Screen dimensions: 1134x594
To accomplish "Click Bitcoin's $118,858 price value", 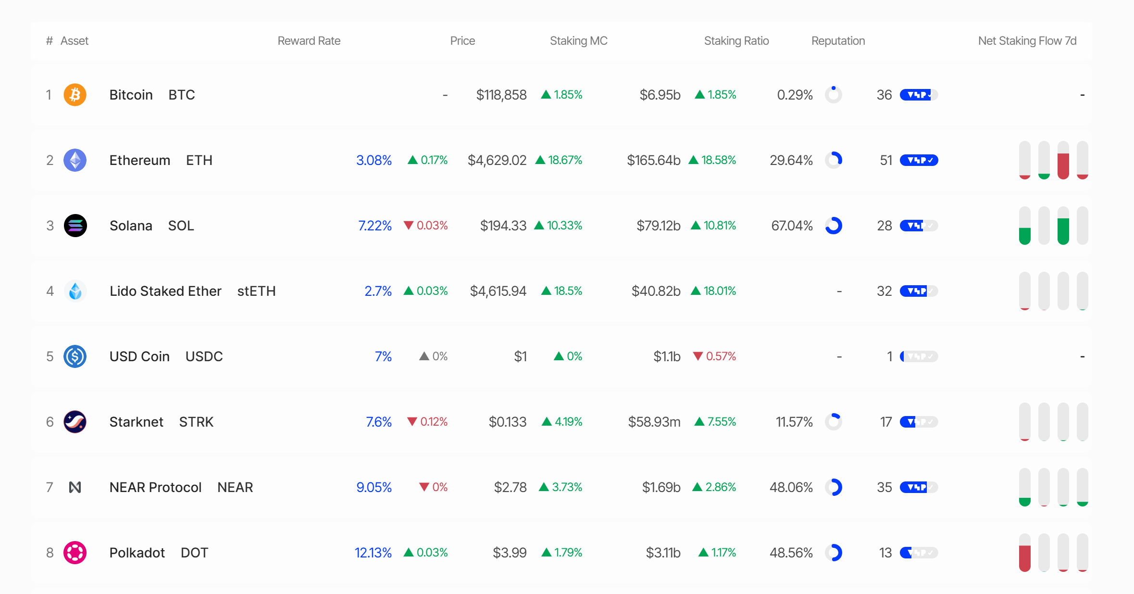I will (501, 95).
